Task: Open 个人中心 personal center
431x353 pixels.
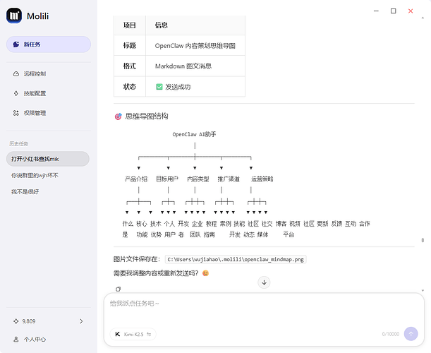Action: tap(30, 340)
